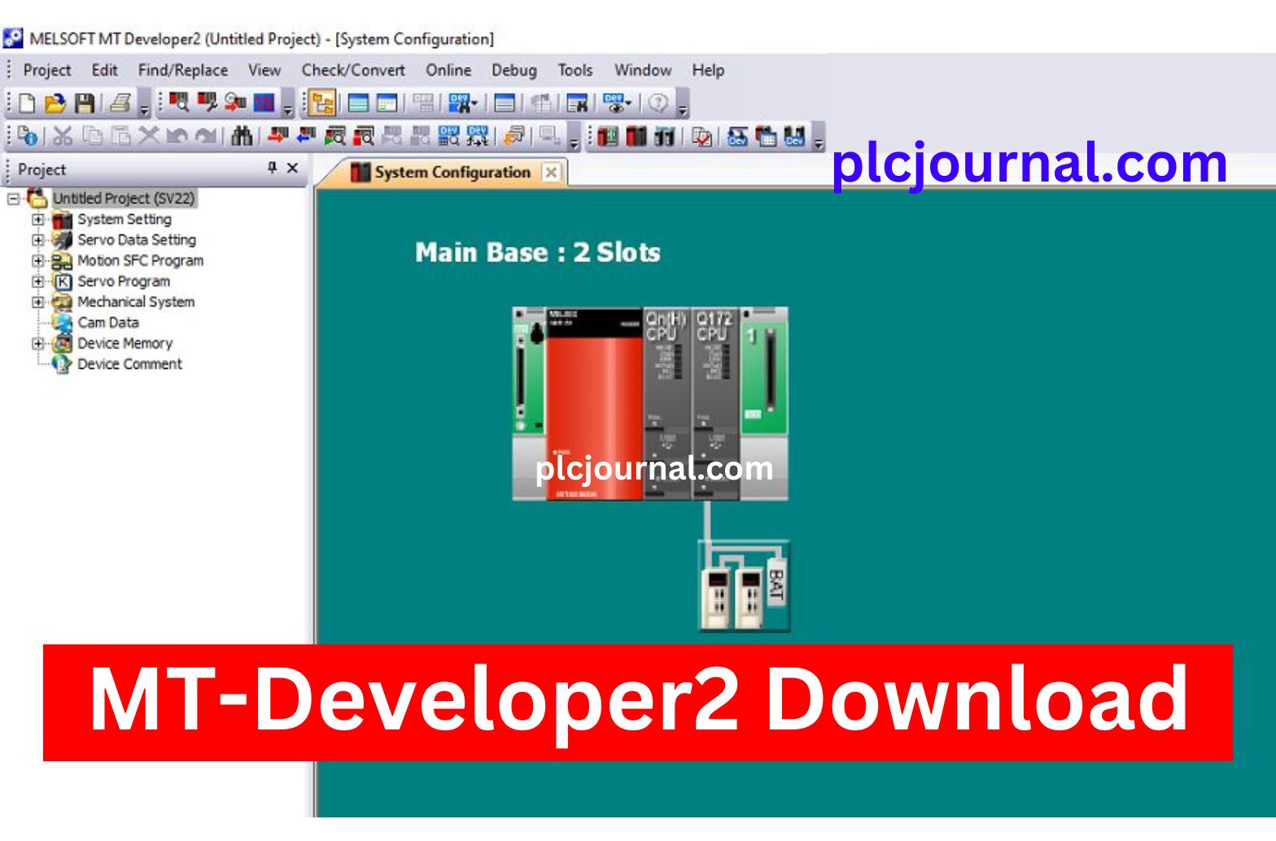Save the project with the floppy disk icon
Viewport: 1276px width, 841px height.
(85, 103)
